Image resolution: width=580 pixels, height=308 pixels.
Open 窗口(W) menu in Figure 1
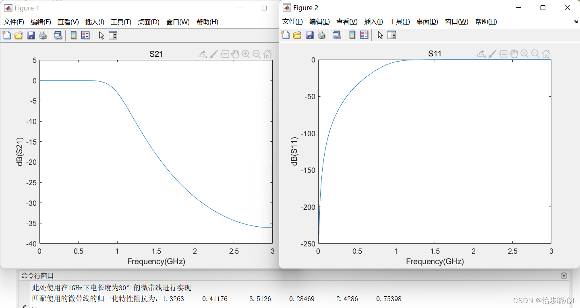178,22
